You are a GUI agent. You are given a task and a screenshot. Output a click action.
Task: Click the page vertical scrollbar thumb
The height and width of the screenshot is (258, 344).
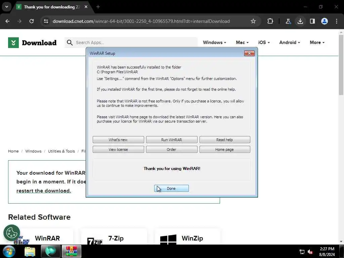point(341,65)
